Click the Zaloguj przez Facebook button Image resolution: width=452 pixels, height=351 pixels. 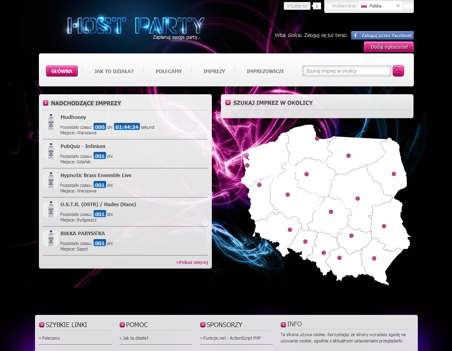tap(382, 35)
